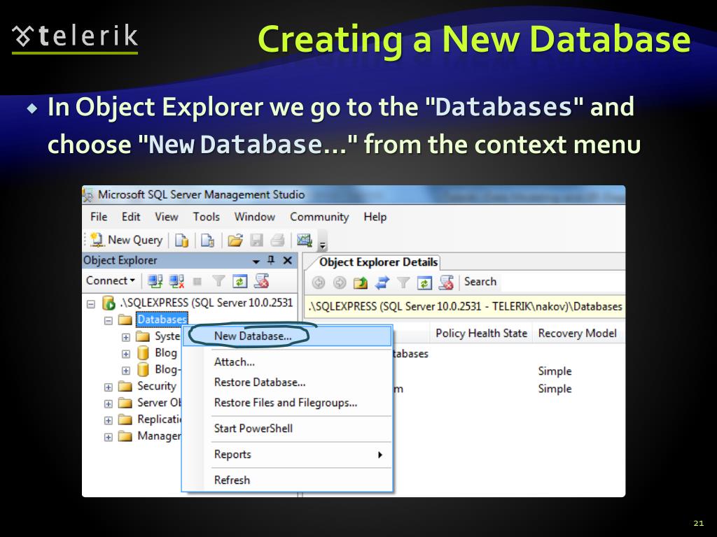Click the Save floppy disk icon
The image size is (717, 537).
click(x=256, y=241)
